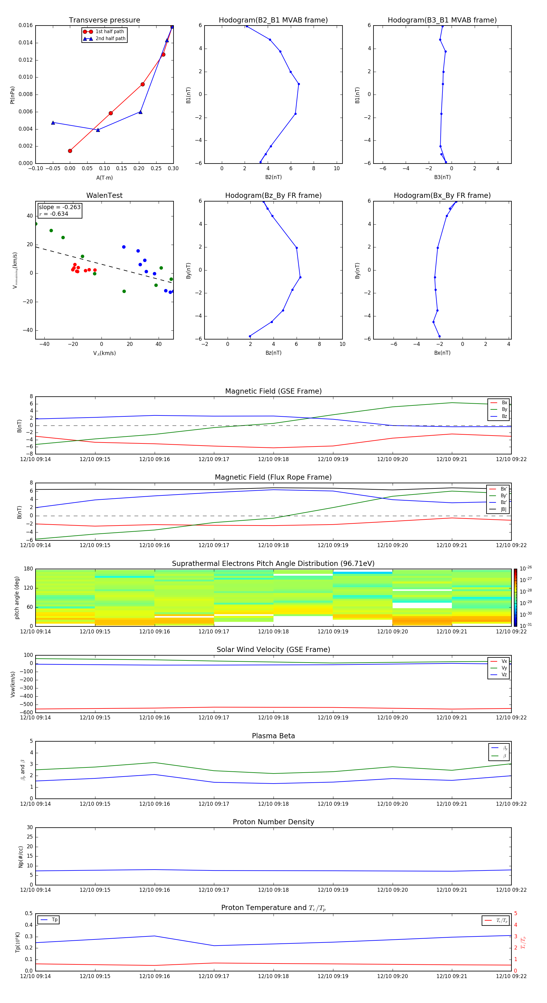This screenshot has width=547, height=1003.
Task: Click the βp entry in Plasma Beta legend
Action: pos(499,748)
